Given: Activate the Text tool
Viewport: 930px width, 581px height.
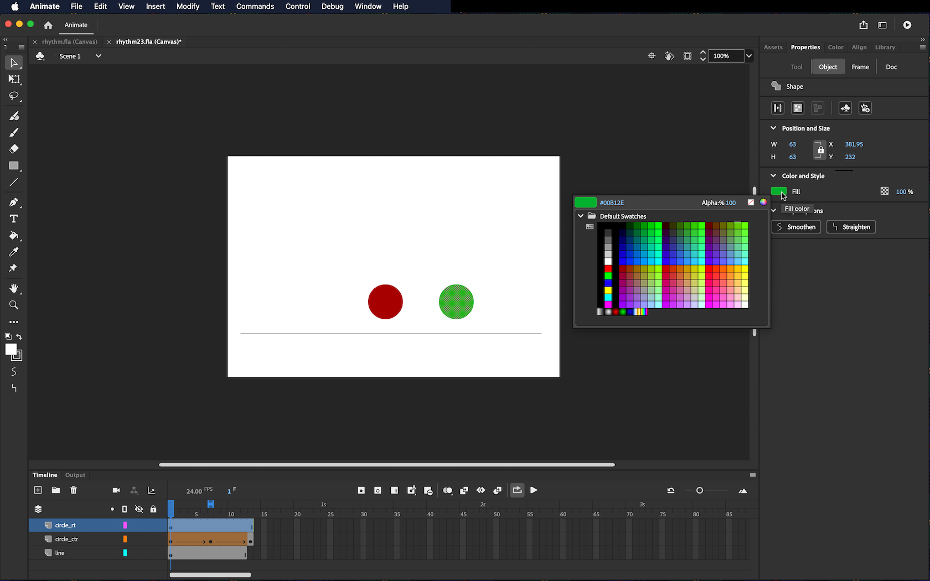Looking at the screenshot, I should [14, 219].
